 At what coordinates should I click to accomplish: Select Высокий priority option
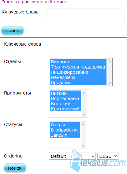tap(65, 104)
